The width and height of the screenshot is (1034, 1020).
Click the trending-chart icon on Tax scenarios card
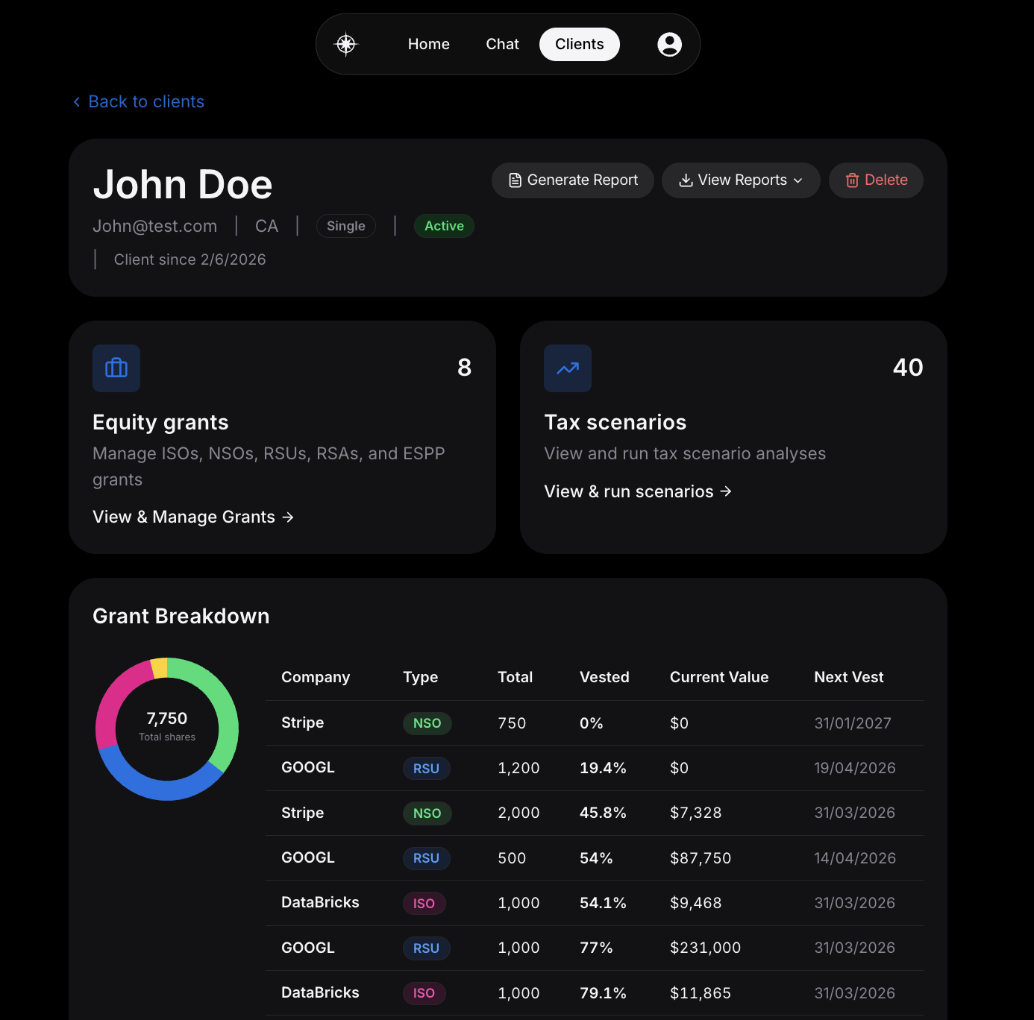point(567,368)
